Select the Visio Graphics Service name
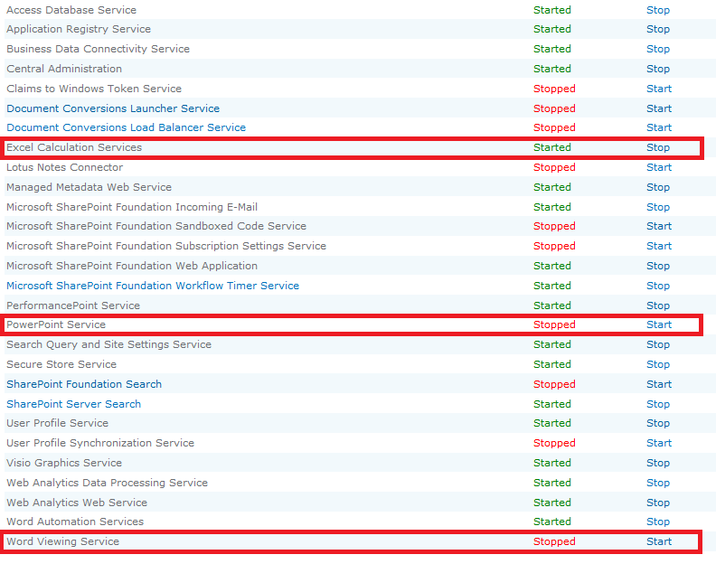This screenshot has width=716, height=564. tap(64, 463)
